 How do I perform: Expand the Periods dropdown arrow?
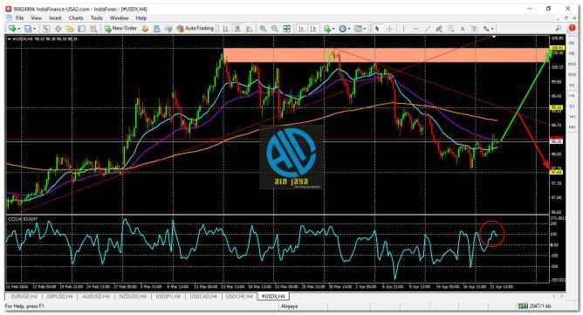click(349, 29)
